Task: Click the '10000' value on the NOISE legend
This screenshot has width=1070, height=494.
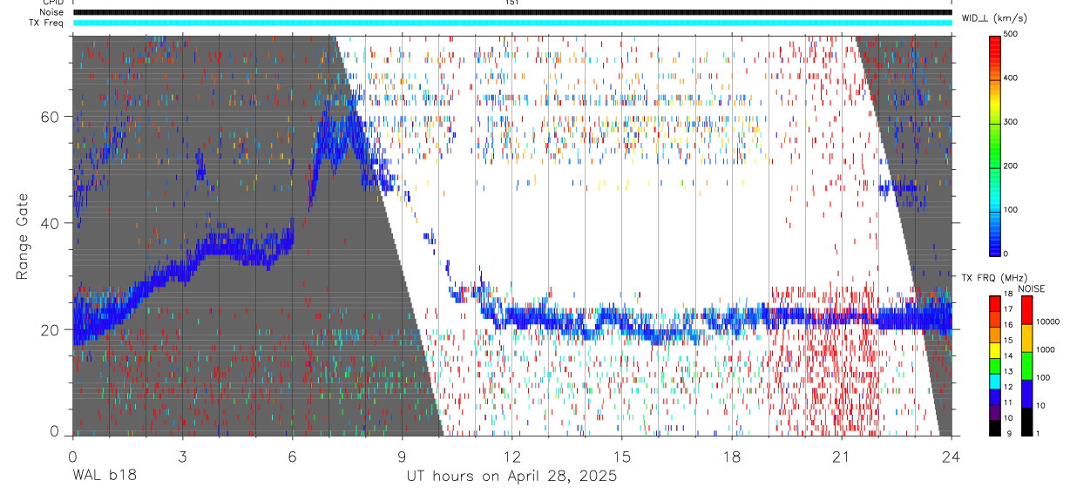Action: click(x=1047, y=322)
